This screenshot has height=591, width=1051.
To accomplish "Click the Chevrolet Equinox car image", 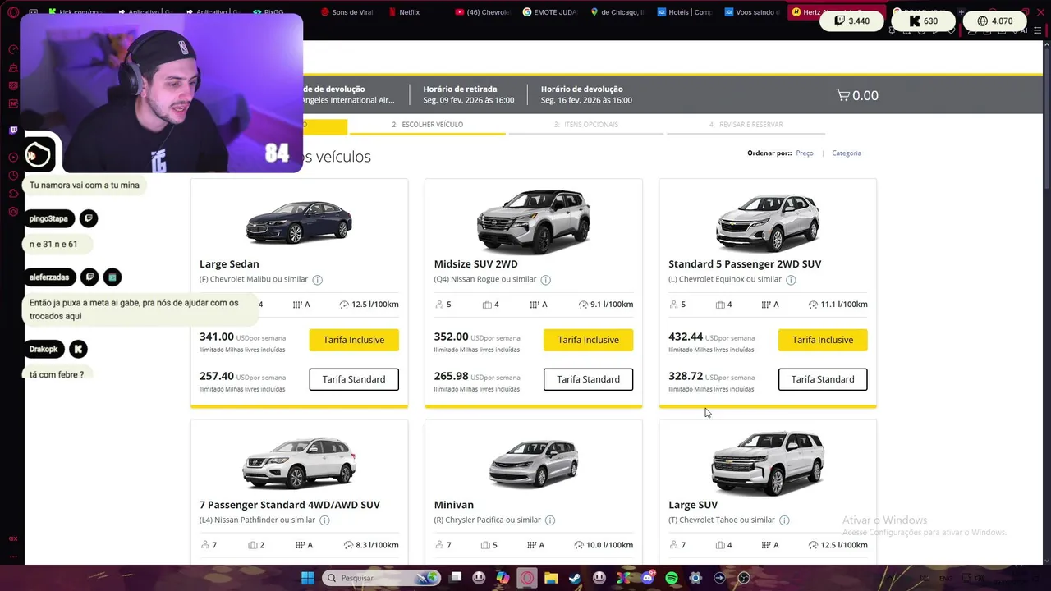I will (x=768, y=221).
